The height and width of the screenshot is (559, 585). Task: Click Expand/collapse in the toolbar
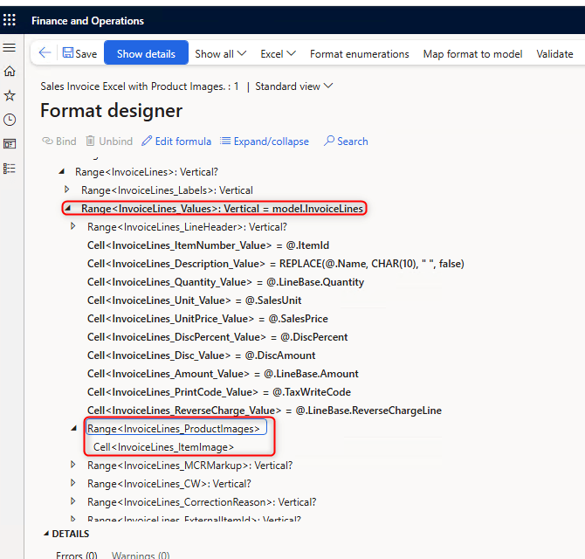coord(265,141)
